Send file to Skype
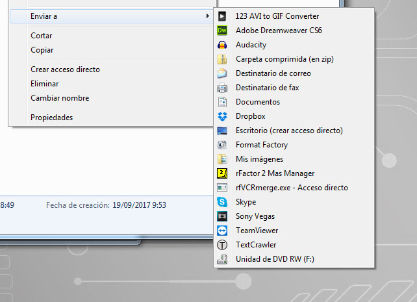The width and height of the screenshot is (417, 302). 294,202
